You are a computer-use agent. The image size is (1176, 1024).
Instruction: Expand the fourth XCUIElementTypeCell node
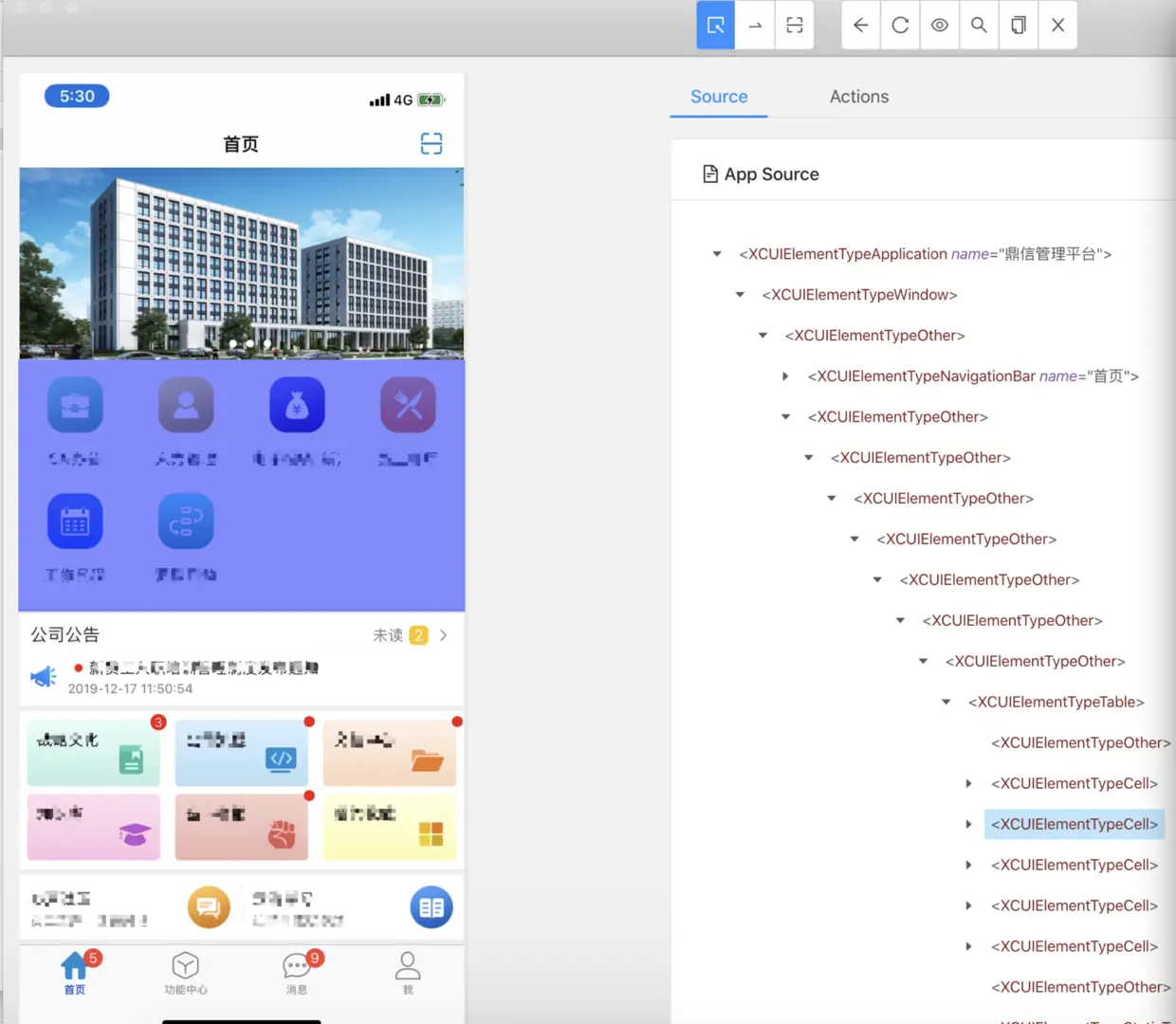tap(968, 906)
